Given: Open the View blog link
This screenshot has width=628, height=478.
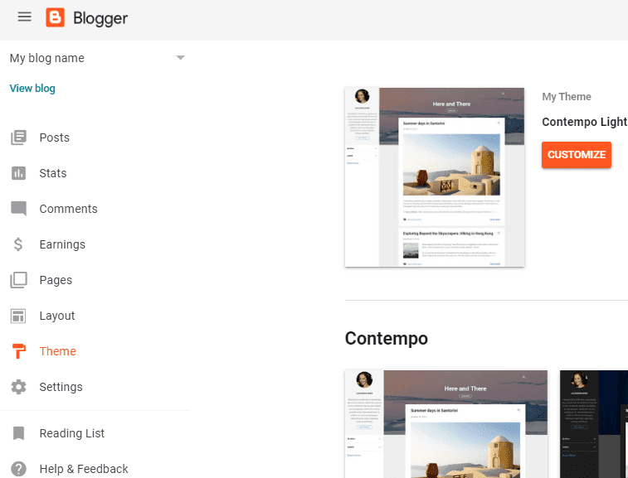Looking at the screenshot, I should [32, 88].
